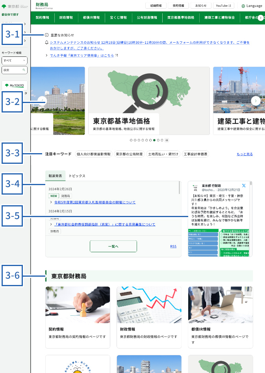The height and width of the screenshot is (373, 265).
Task: Open でんき予報「東京エリア使用率」link
Action: 82,55
